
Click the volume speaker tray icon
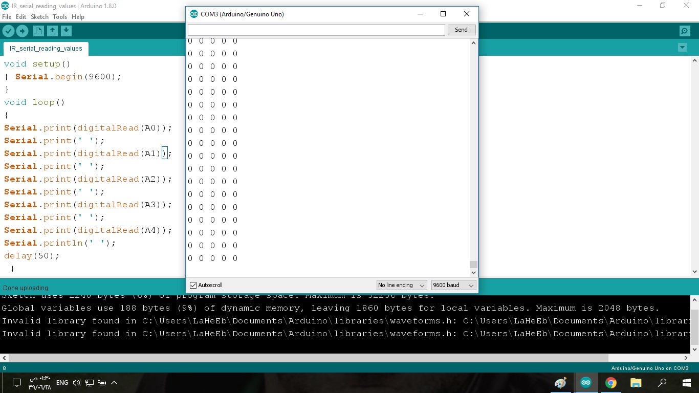point(77,383)
